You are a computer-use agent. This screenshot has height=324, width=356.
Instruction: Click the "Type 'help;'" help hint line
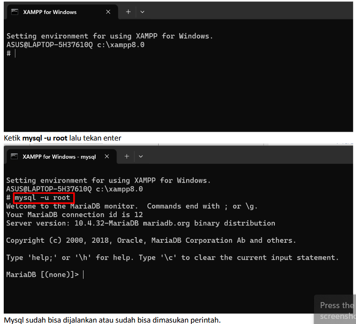tap(172, 257)
